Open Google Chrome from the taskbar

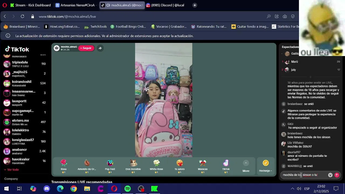coord(74,189)
